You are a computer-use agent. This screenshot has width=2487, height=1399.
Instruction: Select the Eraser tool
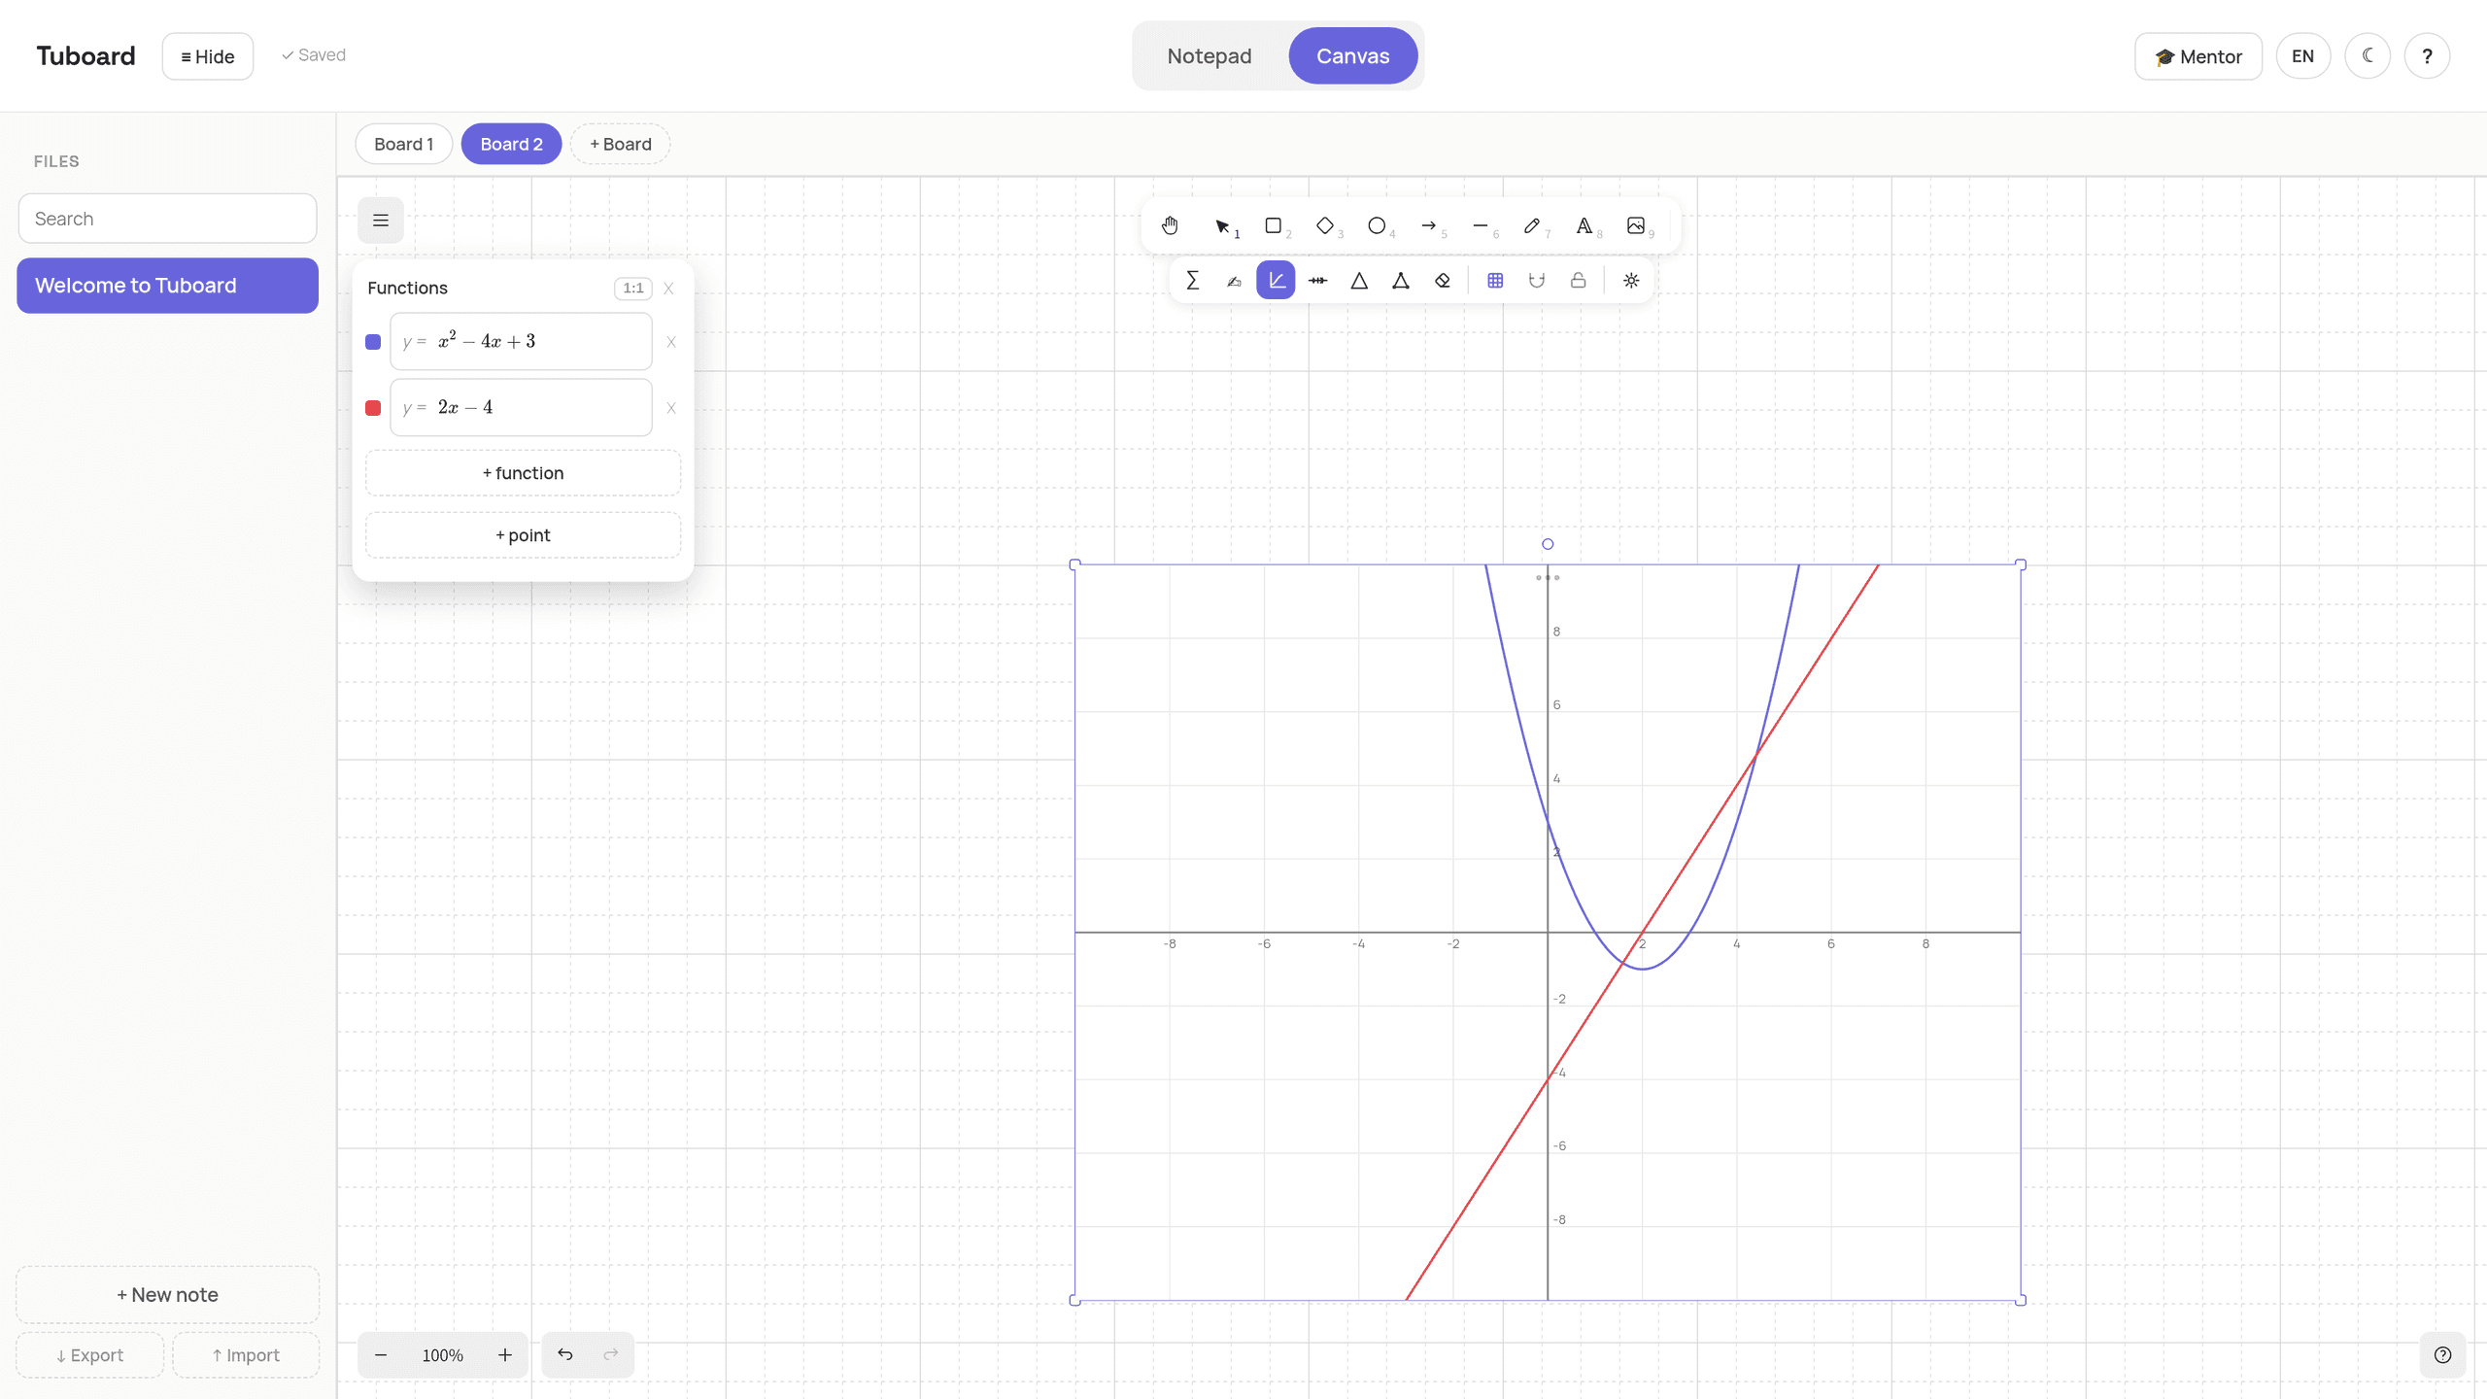point(1443,281)
